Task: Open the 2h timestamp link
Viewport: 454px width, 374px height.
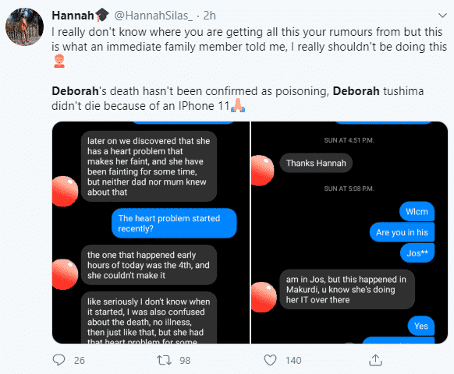Action: (209, 16)
